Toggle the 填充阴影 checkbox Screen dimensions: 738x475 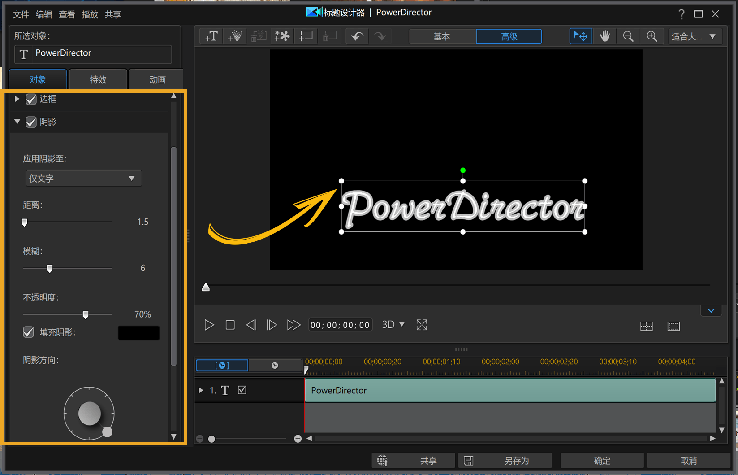(29, 332)
